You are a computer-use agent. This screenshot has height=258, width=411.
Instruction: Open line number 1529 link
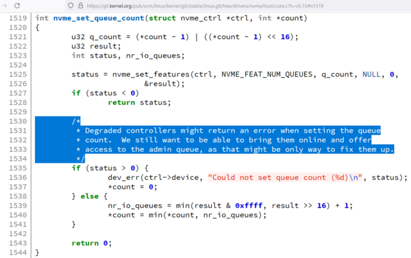click(x=18, y=112)
